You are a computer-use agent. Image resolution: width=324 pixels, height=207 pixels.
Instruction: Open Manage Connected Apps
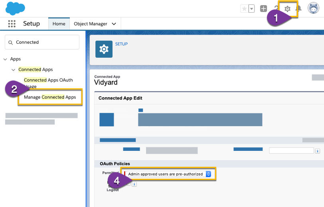coord(50,97)
